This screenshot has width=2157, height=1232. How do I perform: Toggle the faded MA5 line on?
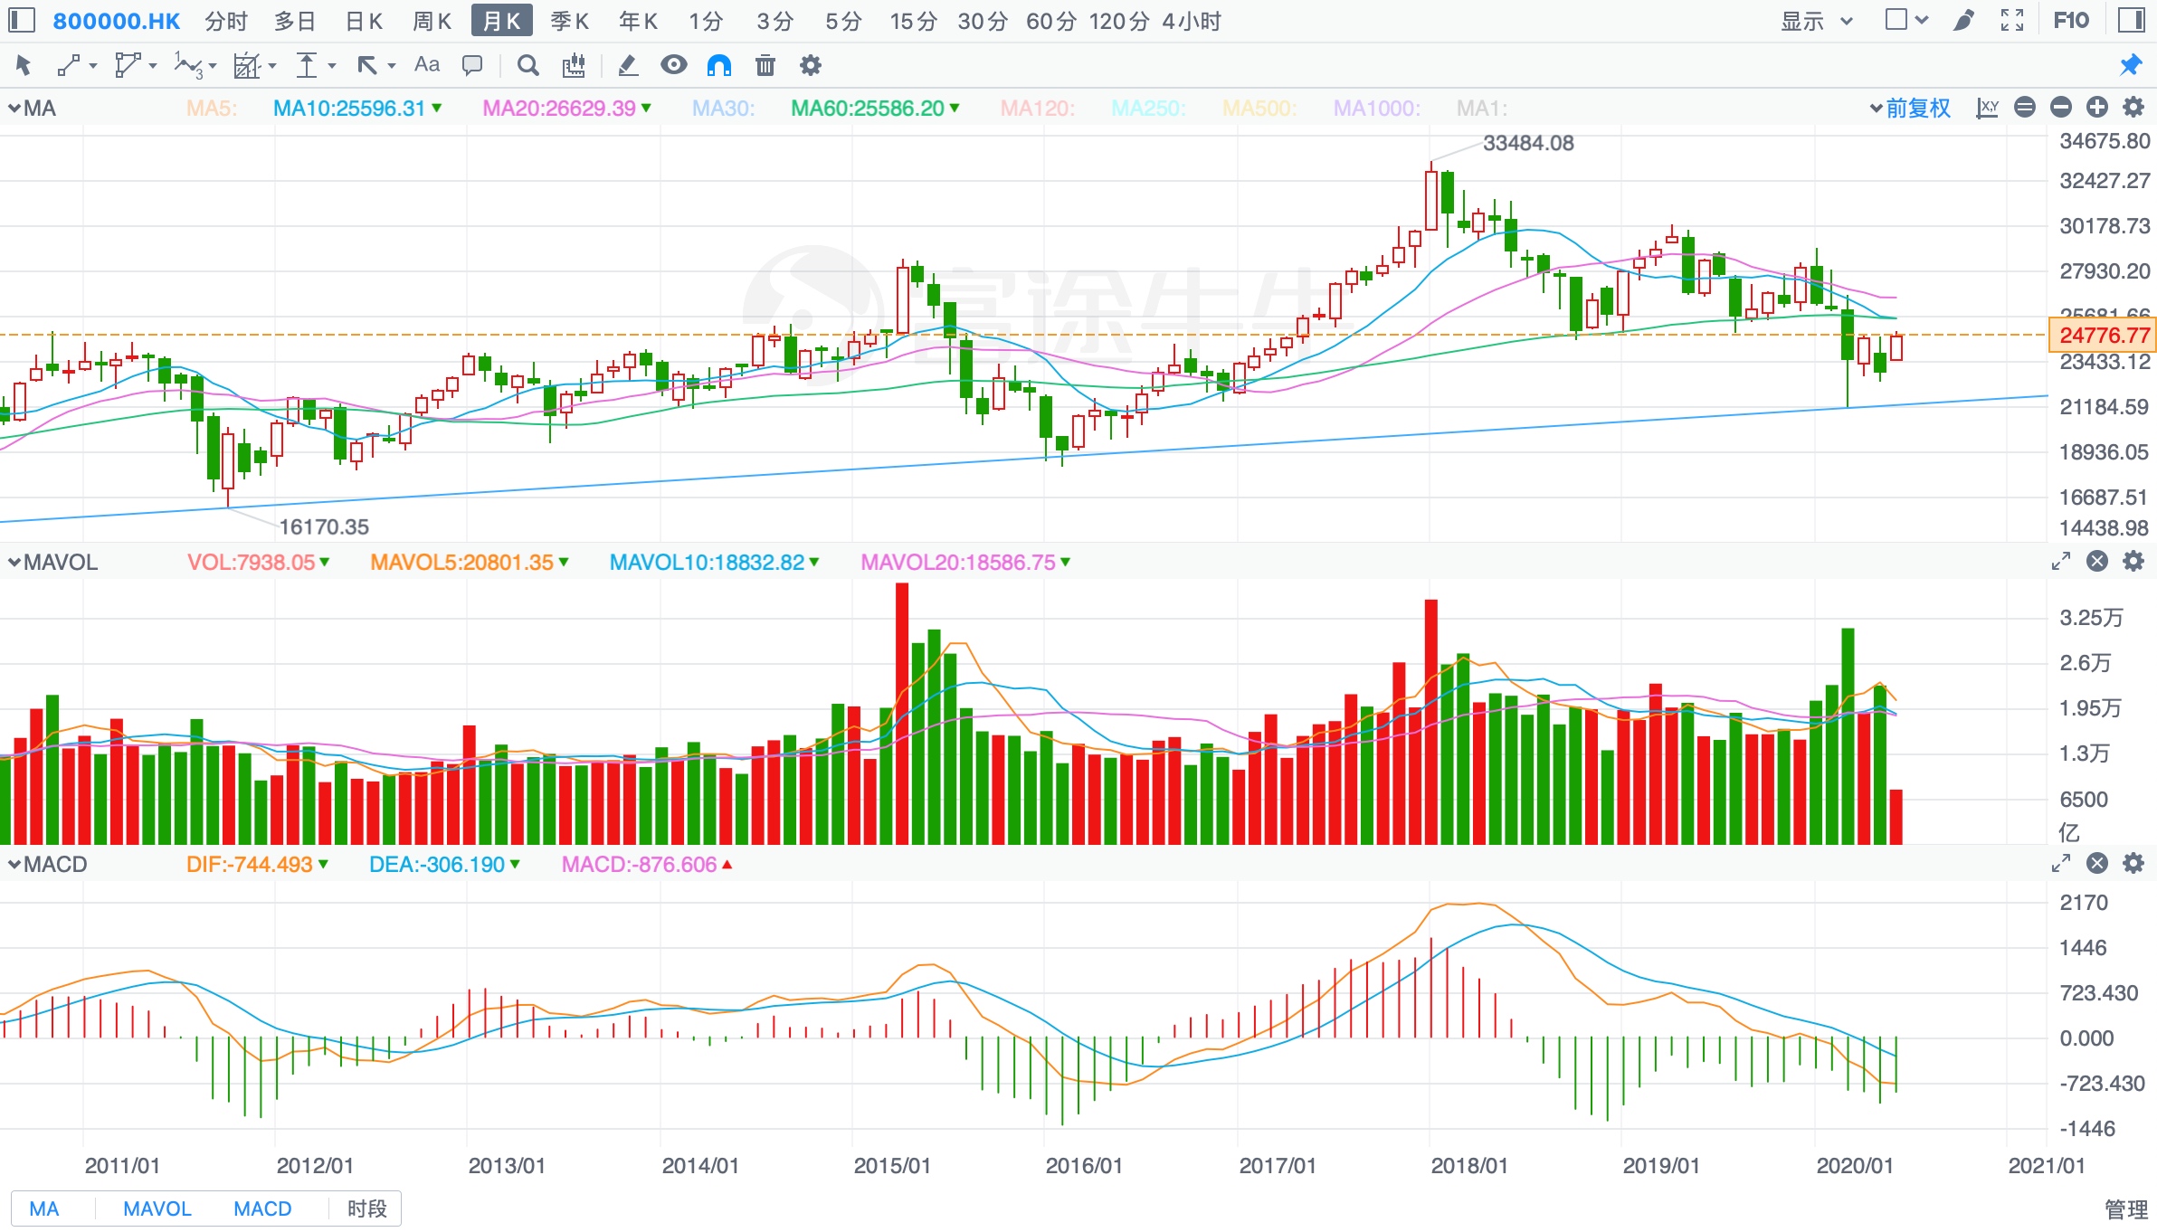click(x=212, y=108)
